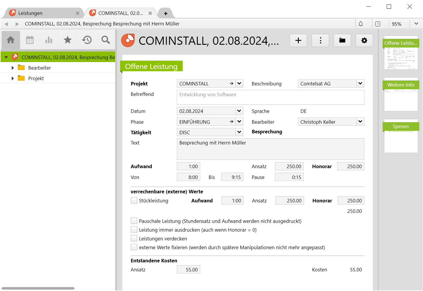
Task: Click the search magnifier icon
Action: pyautogui.click(x=106, y=40)
